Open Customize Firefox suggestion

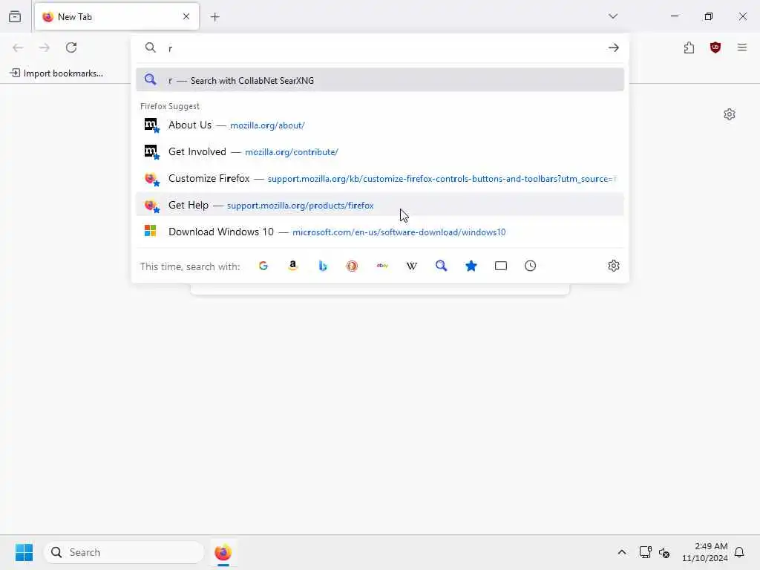tap(380, 178)
